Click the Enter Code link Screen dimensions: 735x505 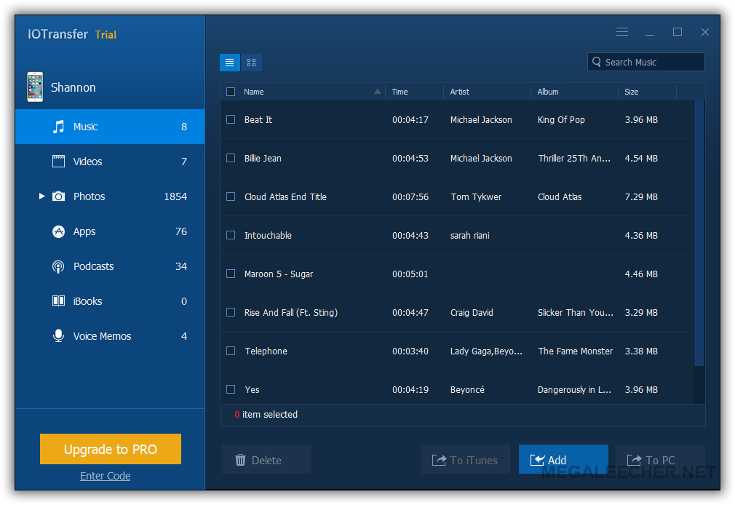pyautogui.click(x=105, y=476)
